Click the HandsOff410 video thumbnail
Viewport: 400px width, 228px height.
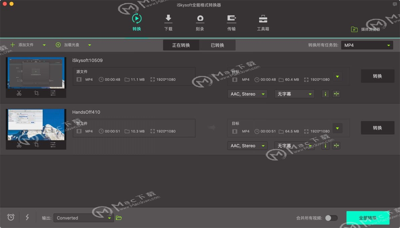[x=36, y=125]
